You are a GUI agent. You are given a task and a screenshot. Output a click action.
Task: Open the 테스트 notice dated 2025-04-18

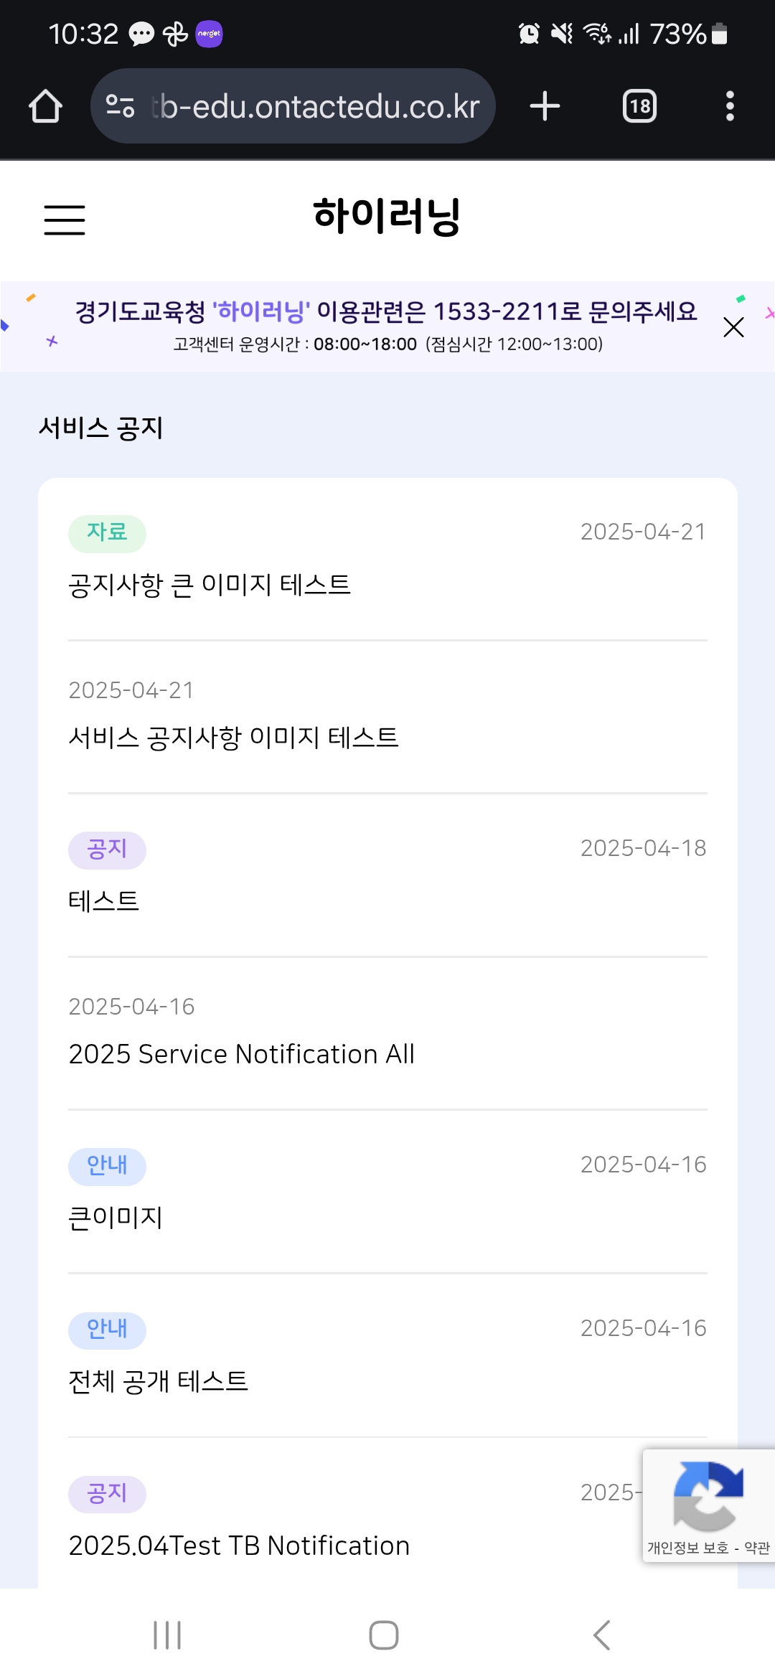[387, 875]
